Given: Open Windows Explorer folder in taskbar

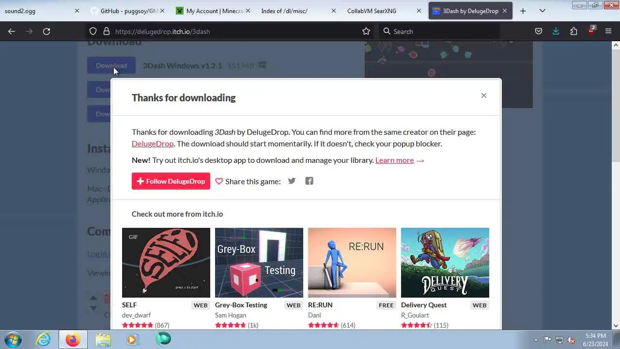Looking at the screenshot, I should (103, 339).
